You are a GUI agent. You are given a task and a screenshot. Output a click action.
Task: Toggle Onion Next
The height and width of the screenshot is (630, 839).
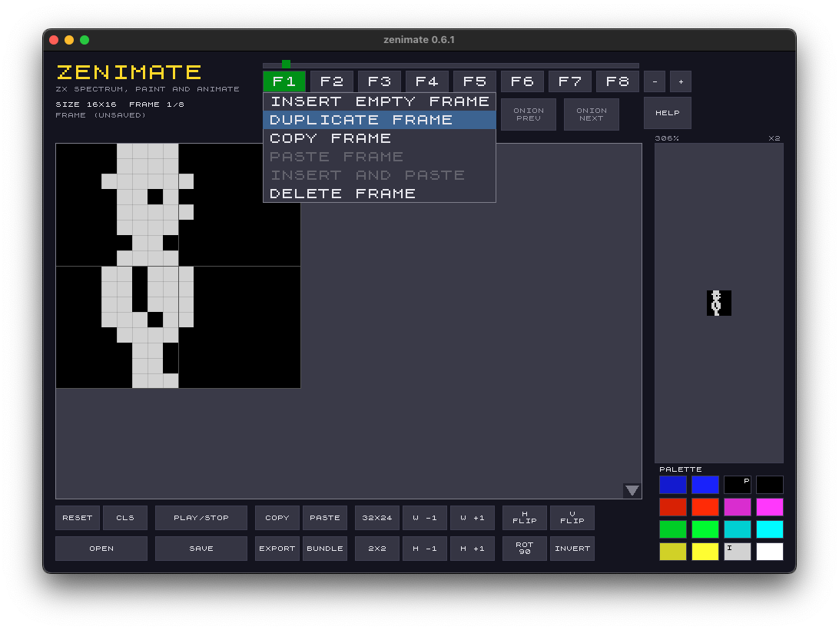(x=592, y=114)
